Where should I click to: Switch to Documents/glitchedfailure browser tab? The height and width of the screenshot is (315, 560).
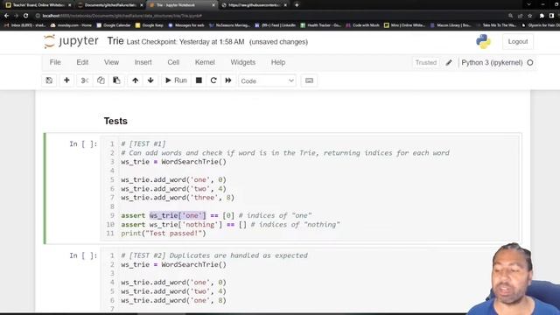pyautogui.click(x=110, y=5)
